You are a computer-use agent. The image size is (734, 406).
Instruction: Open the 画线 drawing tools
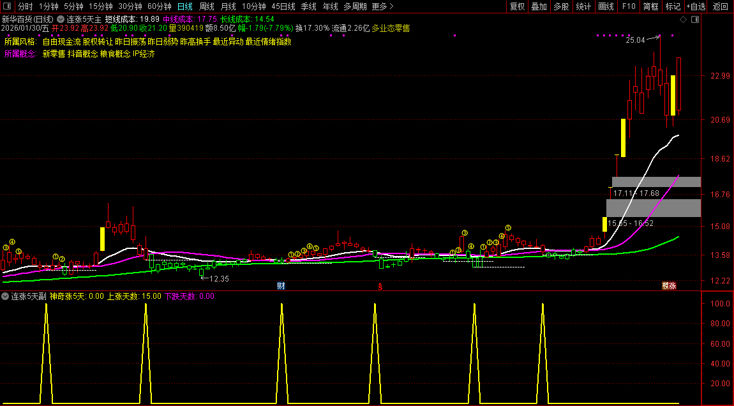pos(606,6)
